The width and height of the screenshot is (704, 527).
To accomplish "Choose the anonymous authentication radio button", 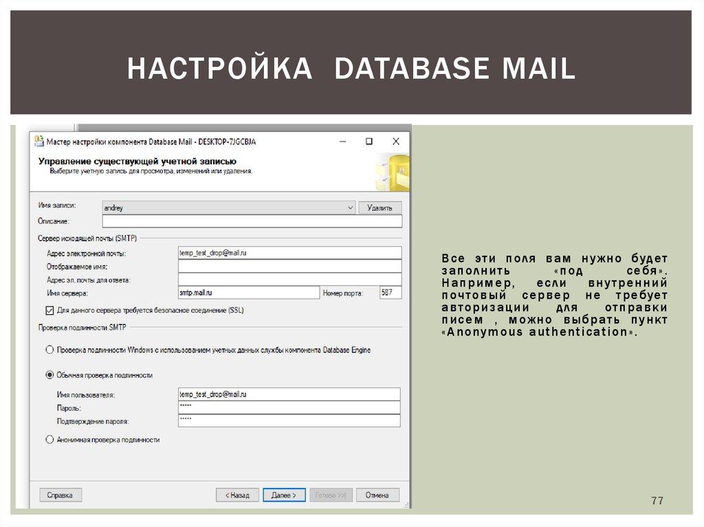I will pos(49,439).
